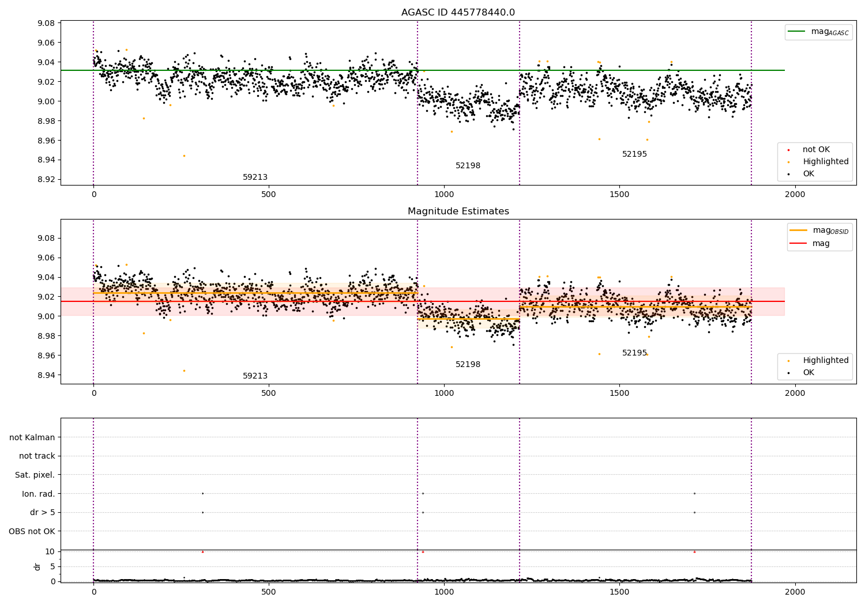Click the 9.08 tick label in top plot
Image resolution: width=865 pixels, height=605 pixels.
click(x=45, y=24)
